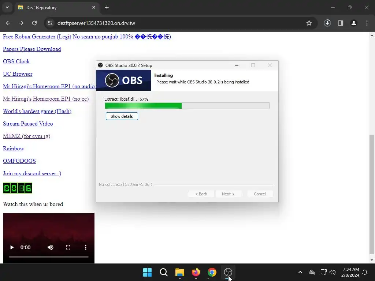The image size is (375, 281).
Task: Enter fullscreen on embedded video
Action: [68, 247]
